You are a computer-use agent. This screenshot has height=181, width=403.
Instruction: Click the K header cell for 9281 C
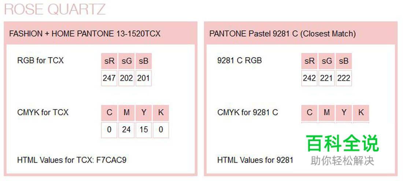coord(361,113)
